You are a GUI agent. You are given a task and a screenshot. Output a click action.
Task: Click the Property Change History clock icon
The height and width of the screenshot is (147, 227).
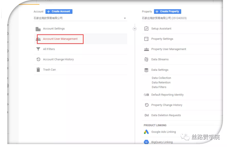(147, 105)
